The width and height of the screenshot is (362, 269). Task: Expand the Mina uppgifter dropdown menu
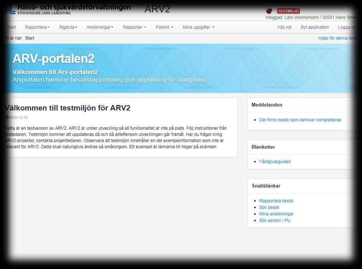click(x=198, y=27)
